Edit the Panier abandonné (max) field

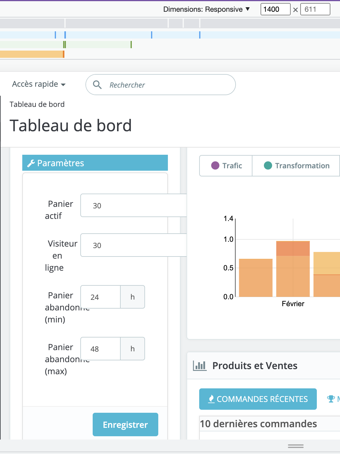coord(100,349)
